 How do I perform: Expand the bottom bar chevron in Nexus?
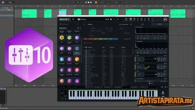pos(167,87)
